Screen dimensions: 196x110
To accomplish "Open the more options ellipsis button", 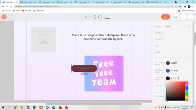I will [191, 17].
